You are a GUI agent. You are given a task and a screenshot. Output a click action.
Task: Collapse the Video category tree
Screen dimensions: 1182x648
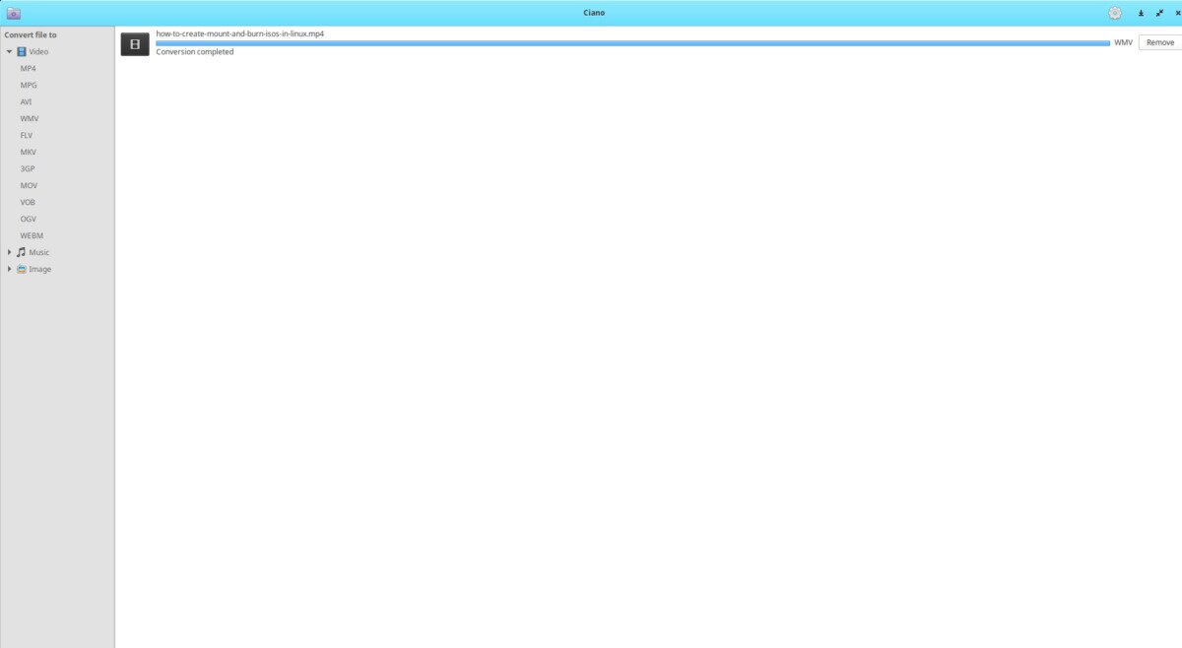(9, 51)
